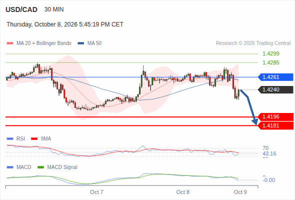This screenshot has width=295, height=200.
Task: Select the 30 MIN timeframe label
Action: click(54, 9)
